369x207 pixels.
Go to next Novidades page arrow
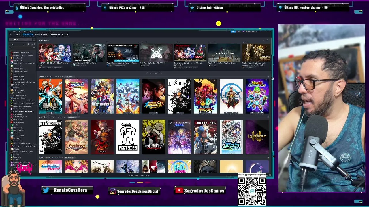[268, 41]
